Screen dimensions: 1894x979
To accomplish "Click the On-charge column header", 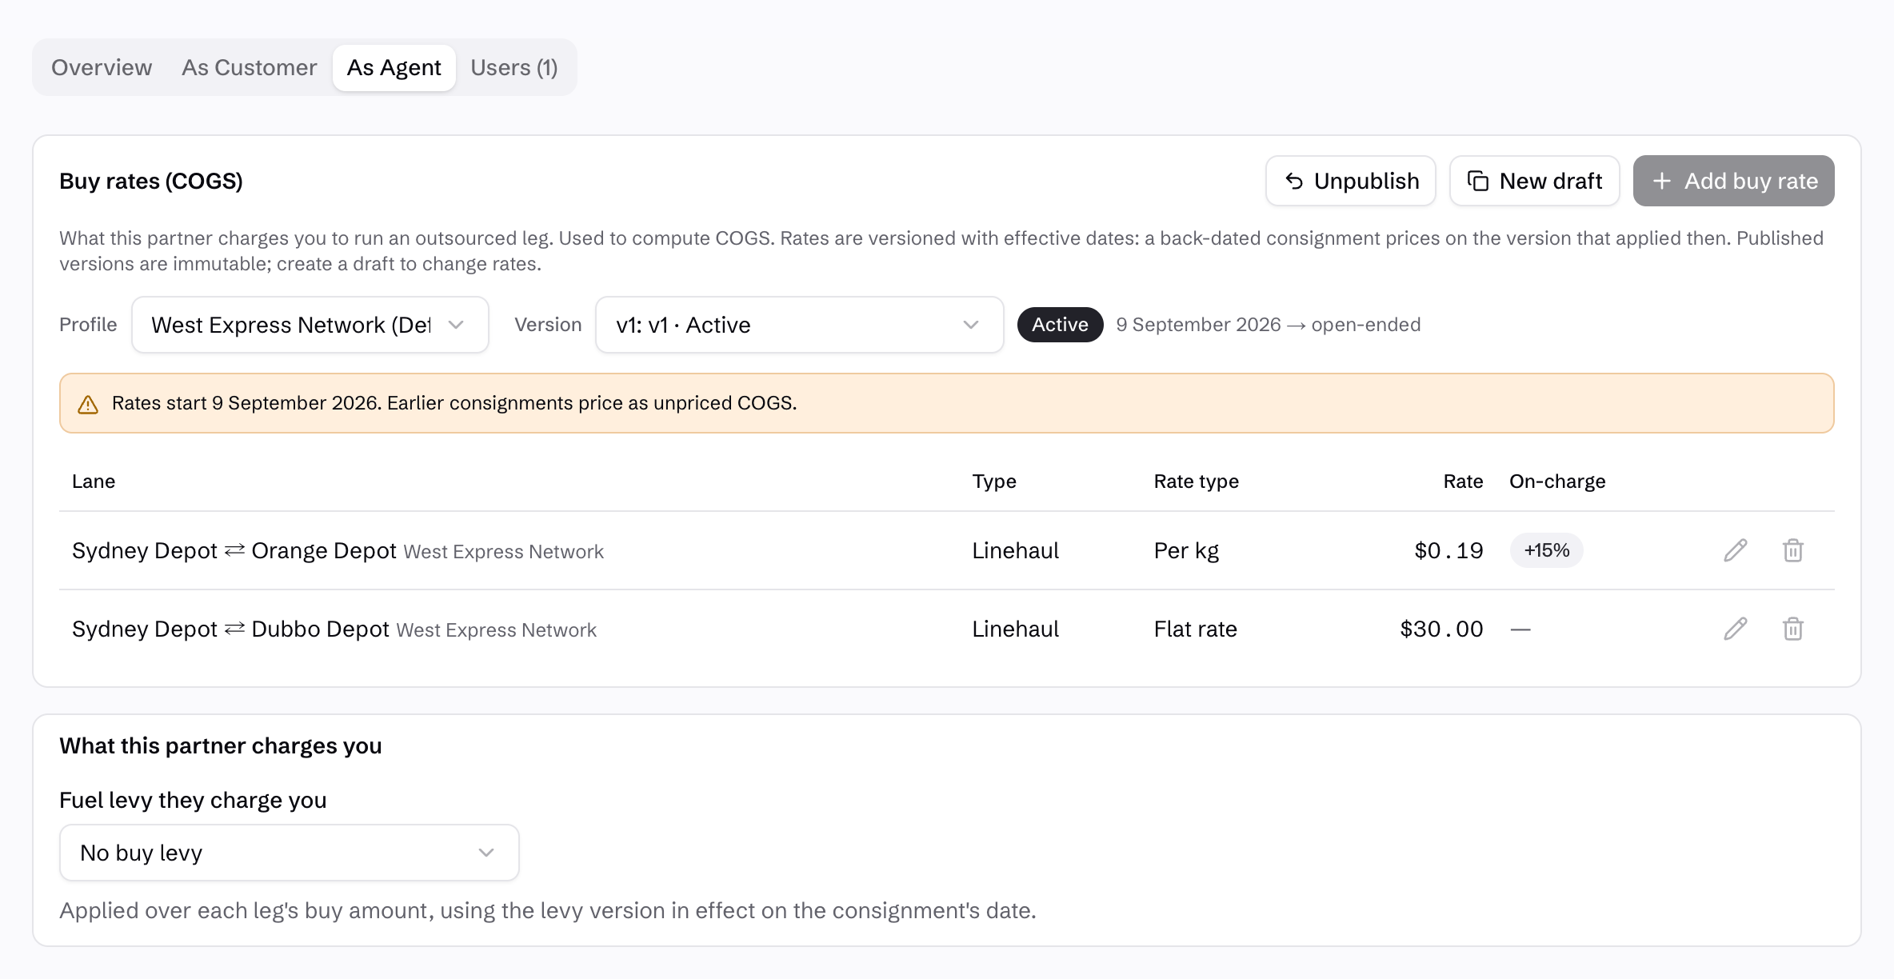I will tap(1557, 482).
